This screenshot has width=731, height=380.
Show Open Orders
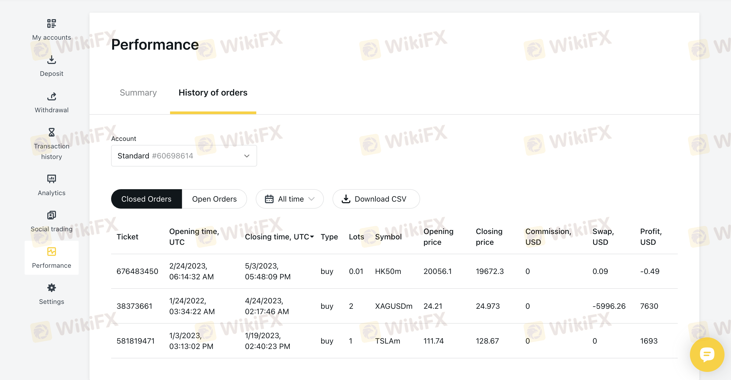point(214,199)
